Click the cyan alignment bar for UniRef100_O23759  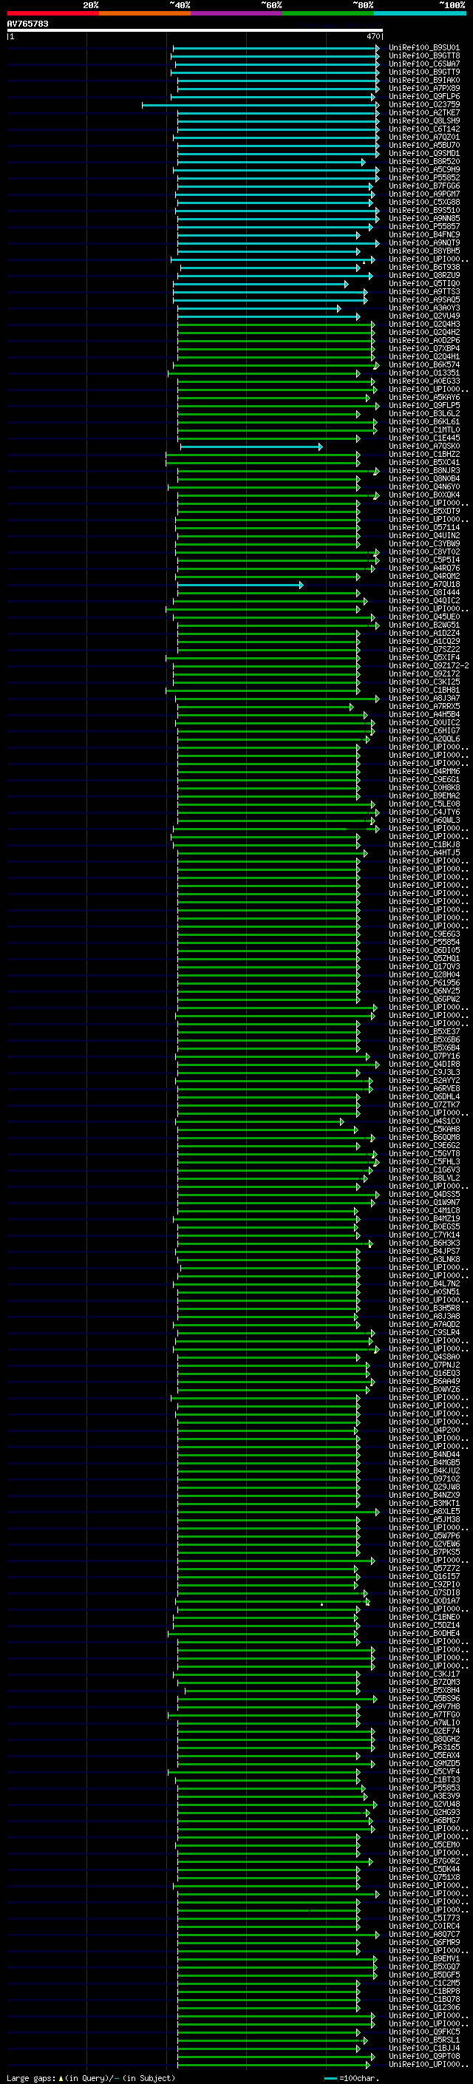(x=260, y=104)
